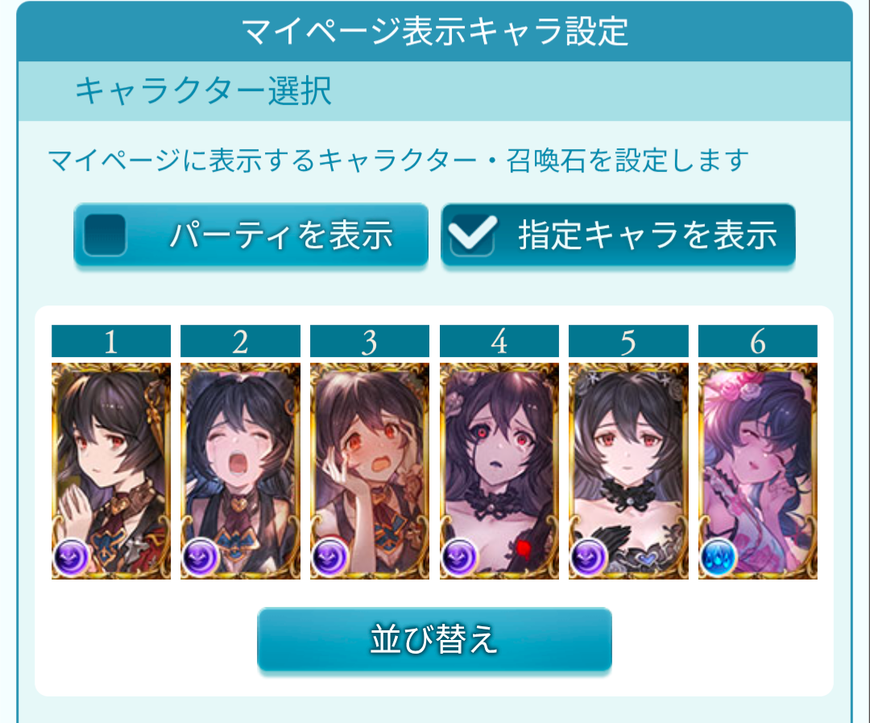The width and height of the screenshot is (870, 723).
Task: Enable the パーティを表示 checkbox
Action: click(105, 235)
